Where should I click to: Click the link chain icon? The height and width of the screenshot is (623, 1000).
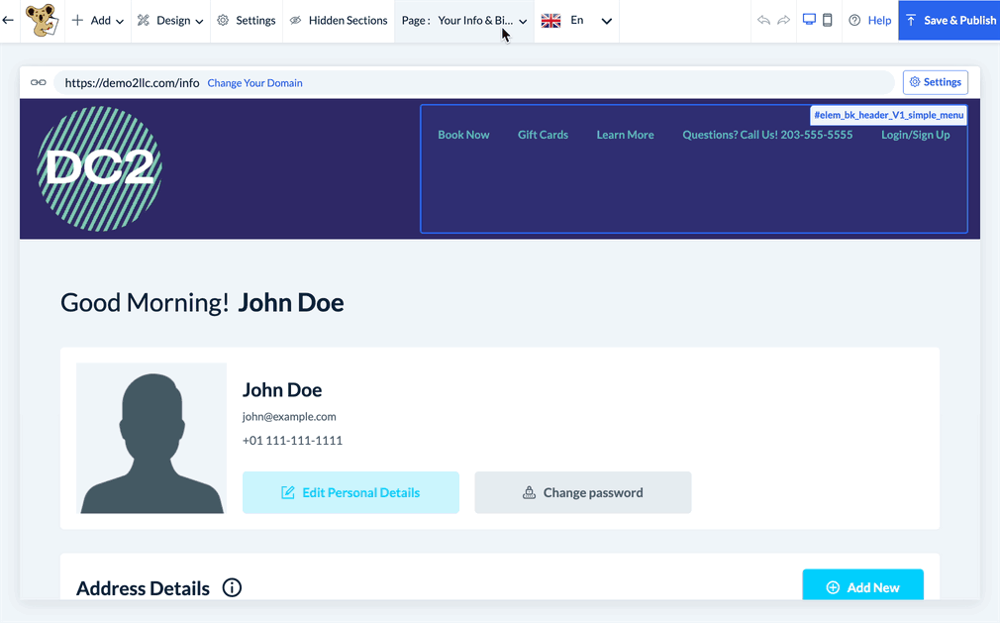(39, 82)
